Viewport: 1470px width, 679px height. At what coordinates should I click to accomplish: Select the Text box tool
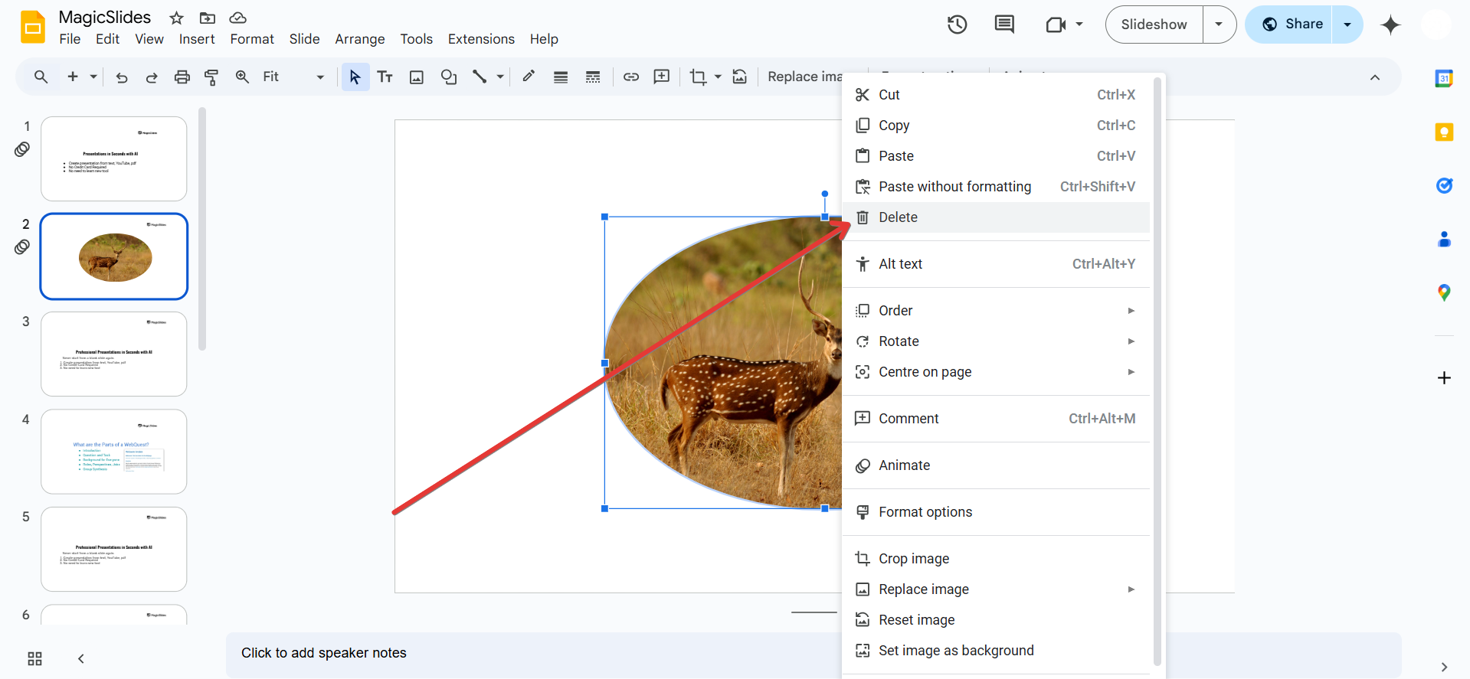pyautogui.click(x=385, y=77)
